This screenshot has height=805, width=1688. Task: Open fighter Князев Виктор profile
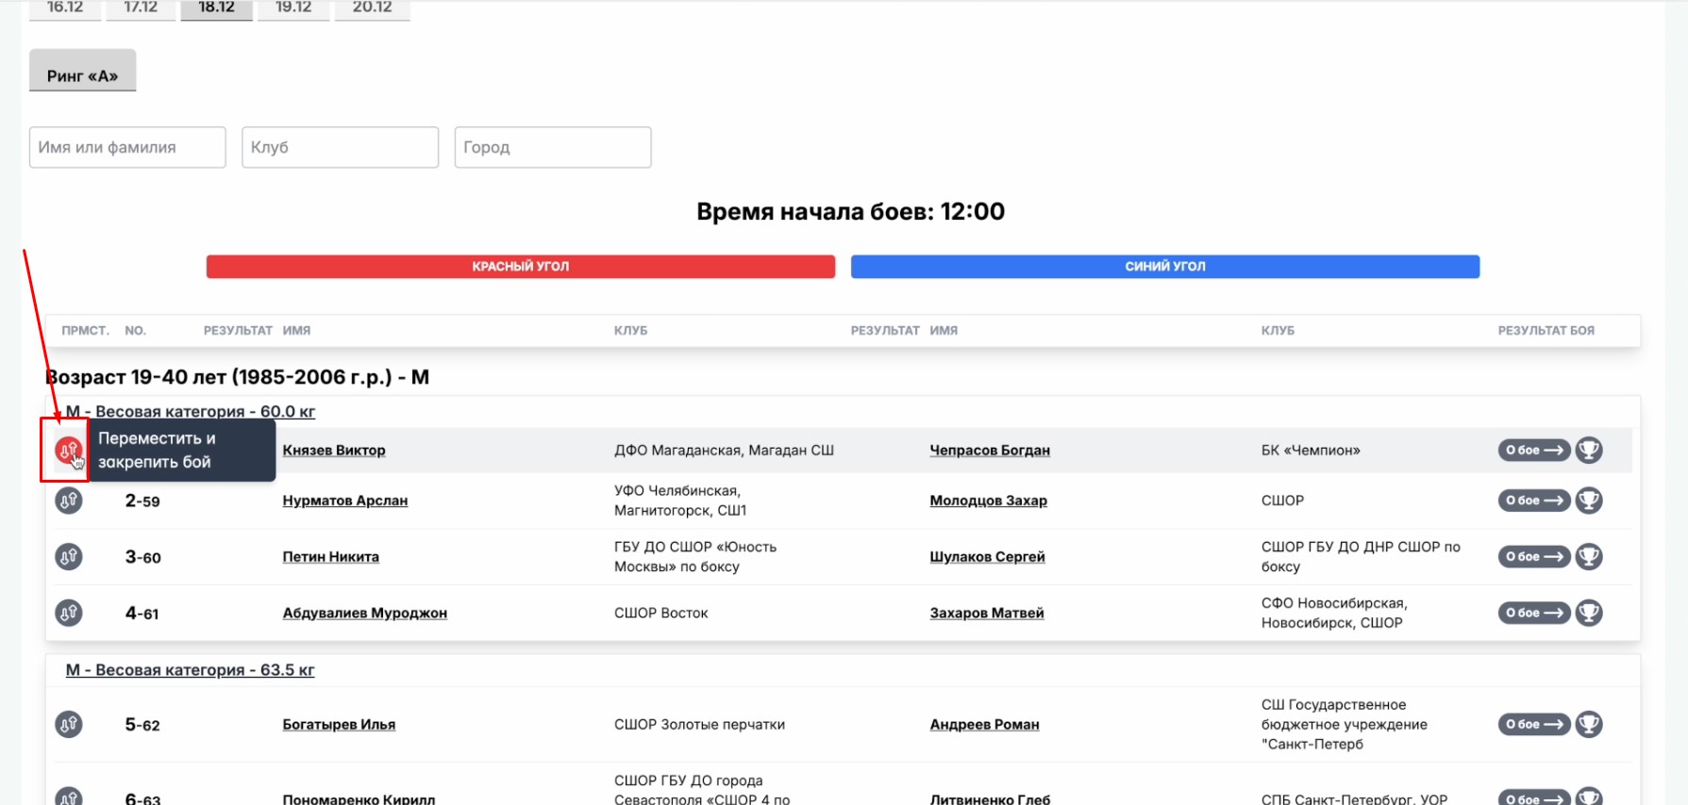(x=334, y=451)
